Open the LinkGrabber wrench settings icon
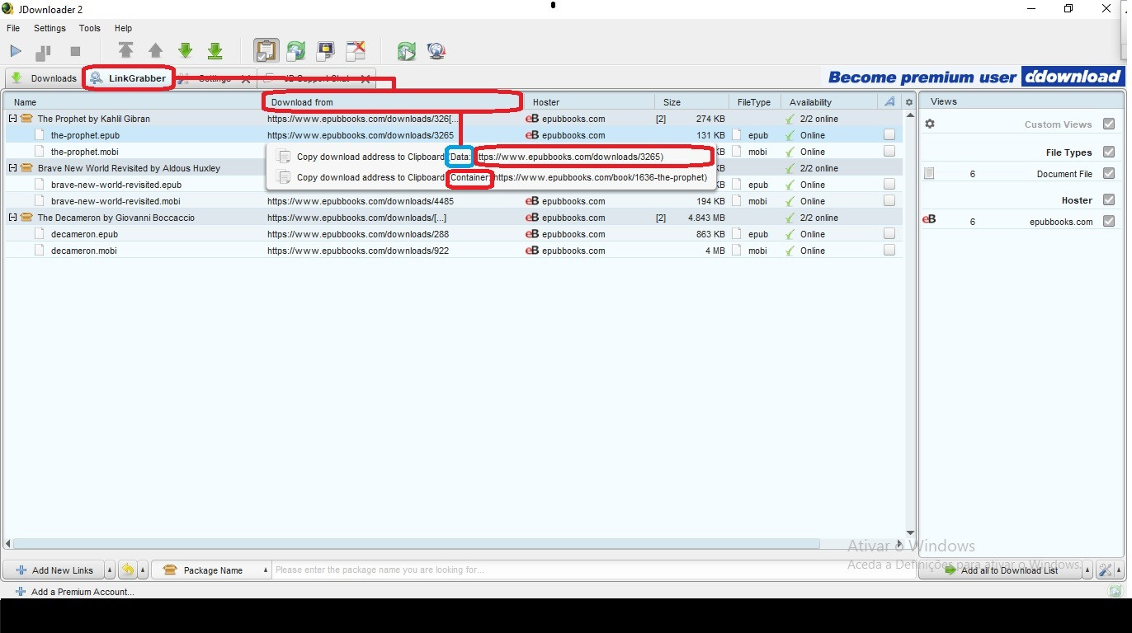The height and width of the screenshot is (633, 1132). [1104, 570]
